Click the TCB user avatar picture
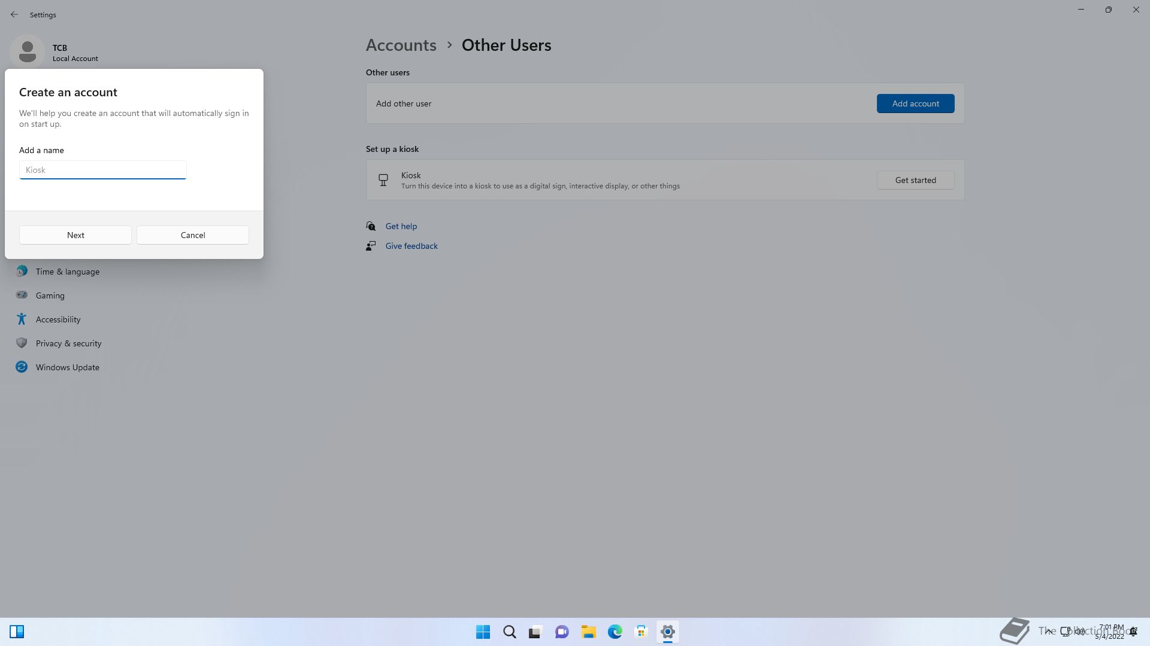The height and width of the screenshot is (646, 1150). pyautogui.click(x=28, y=52)
